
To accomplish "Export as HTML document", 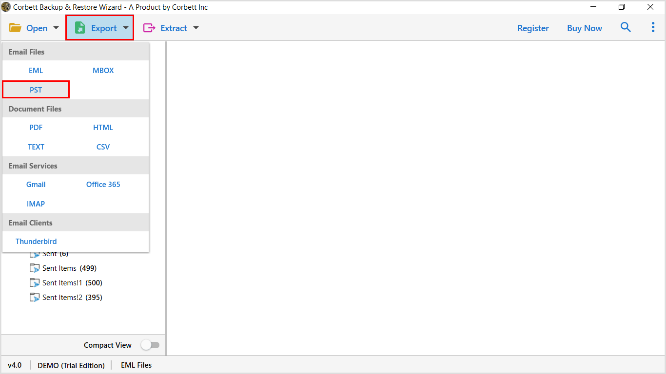I will 103,127.
